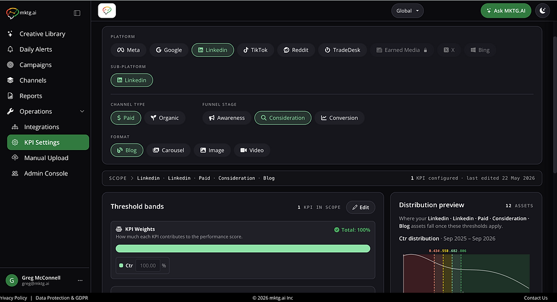Choose Video format
Viewport: 557px width, 302px height.
click(x=252, y=150)
